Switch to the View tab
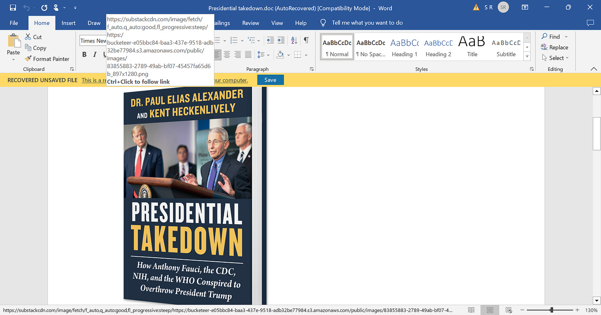Image resolution: width=601 pixels, height=315 pixels. click(277, 23)
